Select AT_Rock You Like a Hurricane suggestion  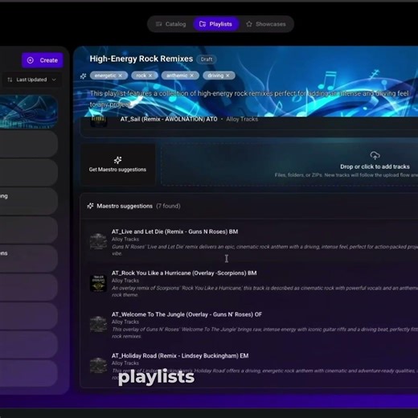pyautogui.click(x=184, y=273)
